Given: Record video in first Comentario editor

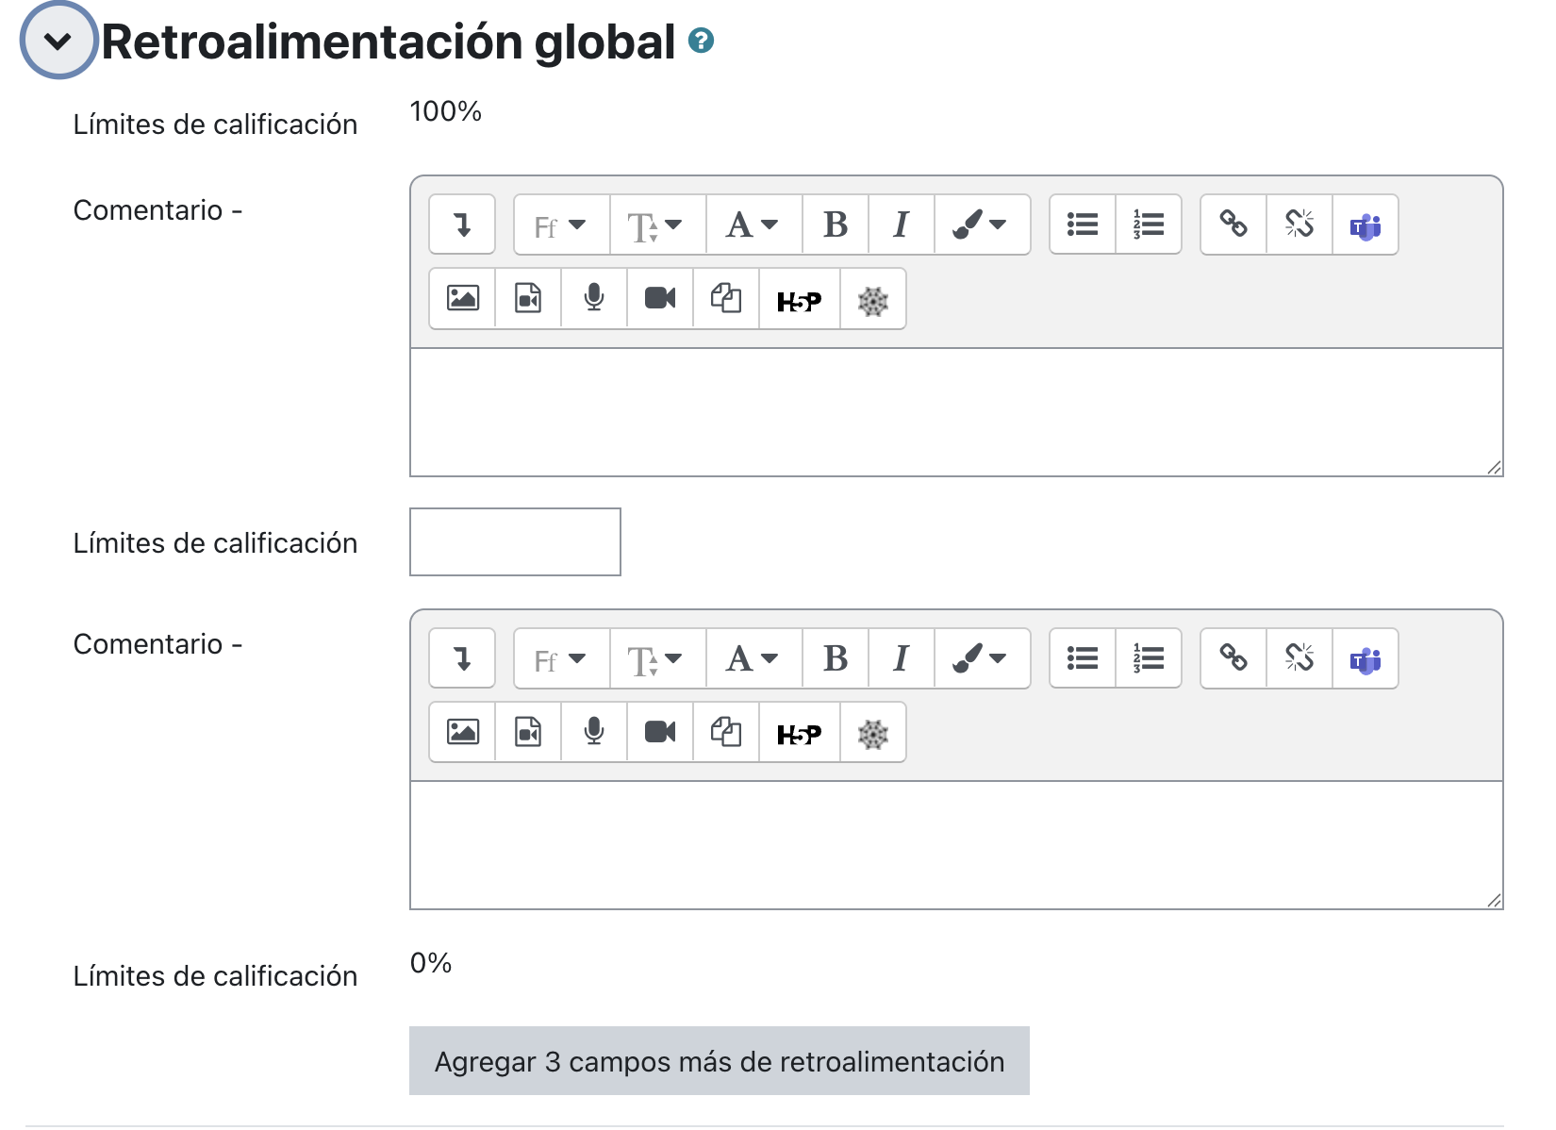Looking at the screenshot, I should click(x=660, y=298).
